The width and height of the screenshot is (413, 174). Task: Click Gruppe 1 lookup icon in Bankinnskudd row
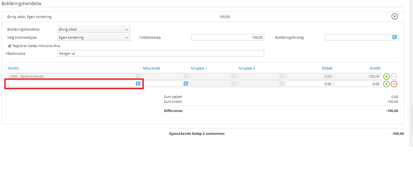(234, 76)
